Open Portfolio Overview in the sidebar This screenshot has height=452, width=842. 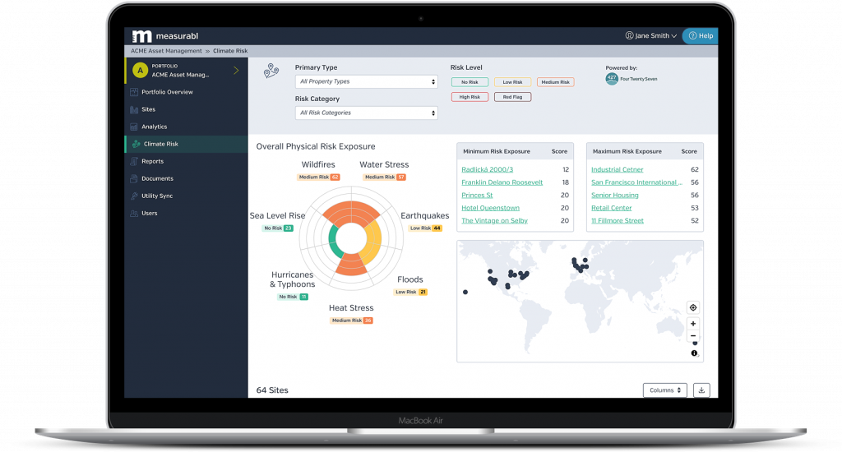(x=167, y=92)
